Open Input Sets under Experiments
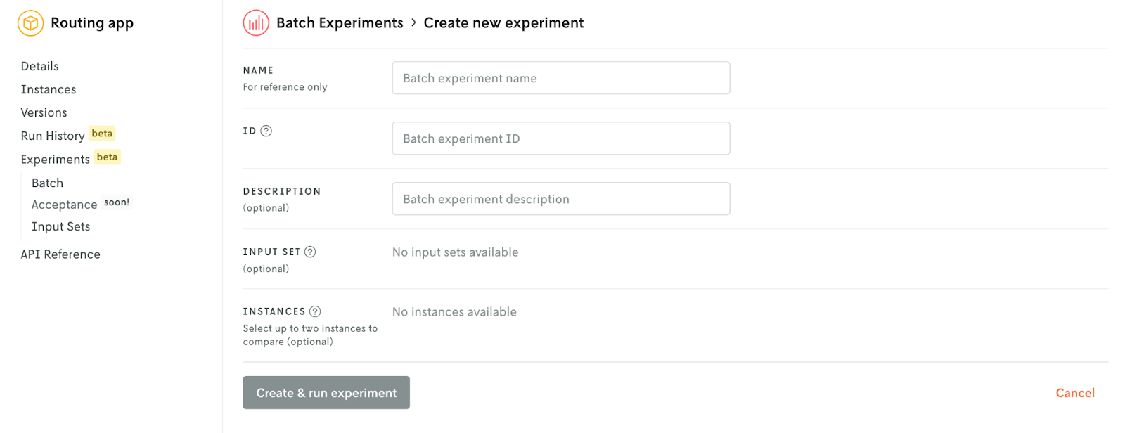This screenshot has height=433, width=1125. pos(60,226)
